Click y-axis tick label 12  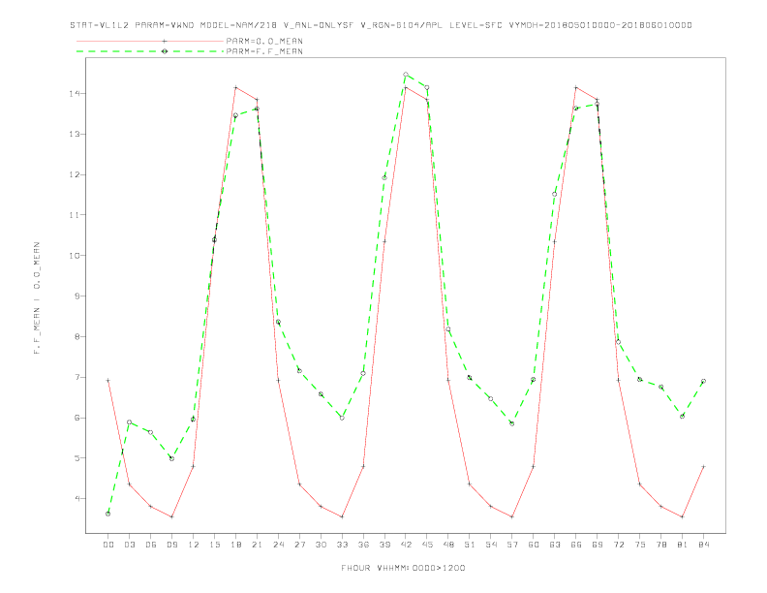(x=75, y=174)
